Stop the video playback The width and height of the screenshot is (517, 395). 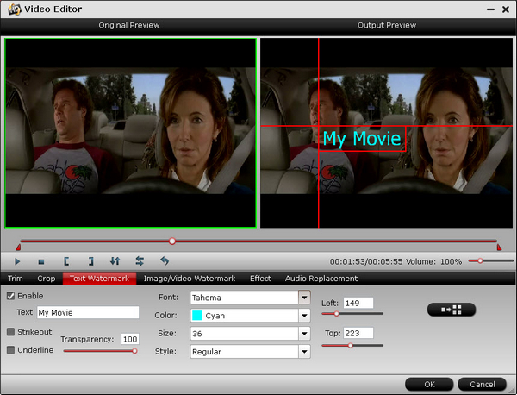(x=41, y=261)
